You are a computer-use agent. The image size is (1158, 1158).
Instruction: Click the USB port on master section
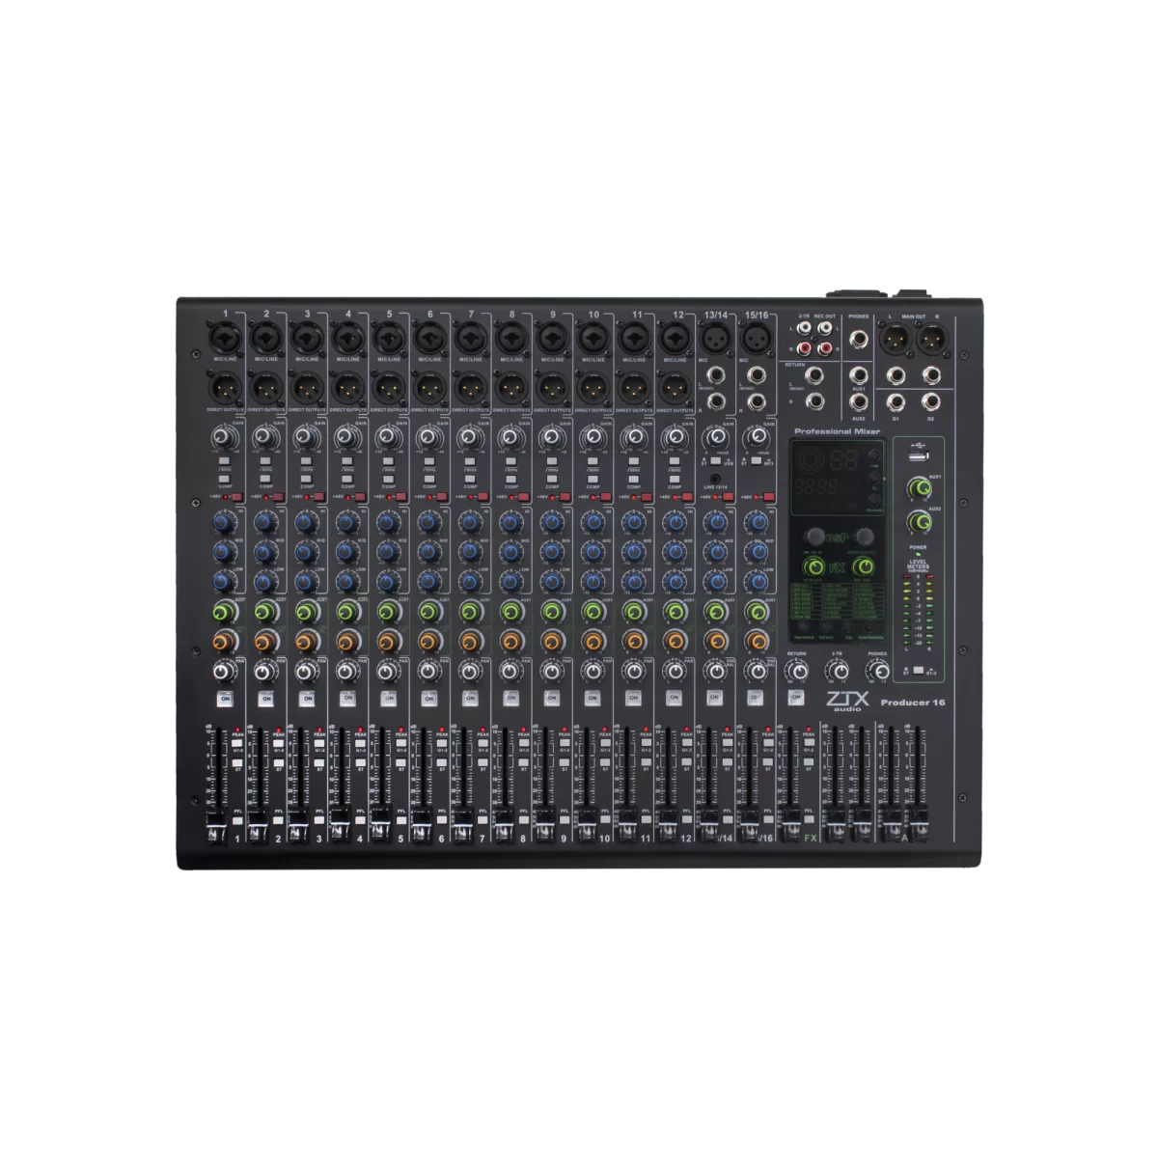(920, 455)
